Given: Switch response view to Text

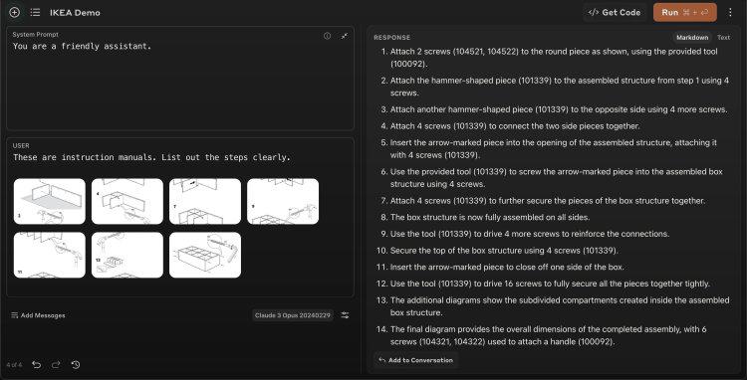Looking at the screenshot, I should point(723,38).
